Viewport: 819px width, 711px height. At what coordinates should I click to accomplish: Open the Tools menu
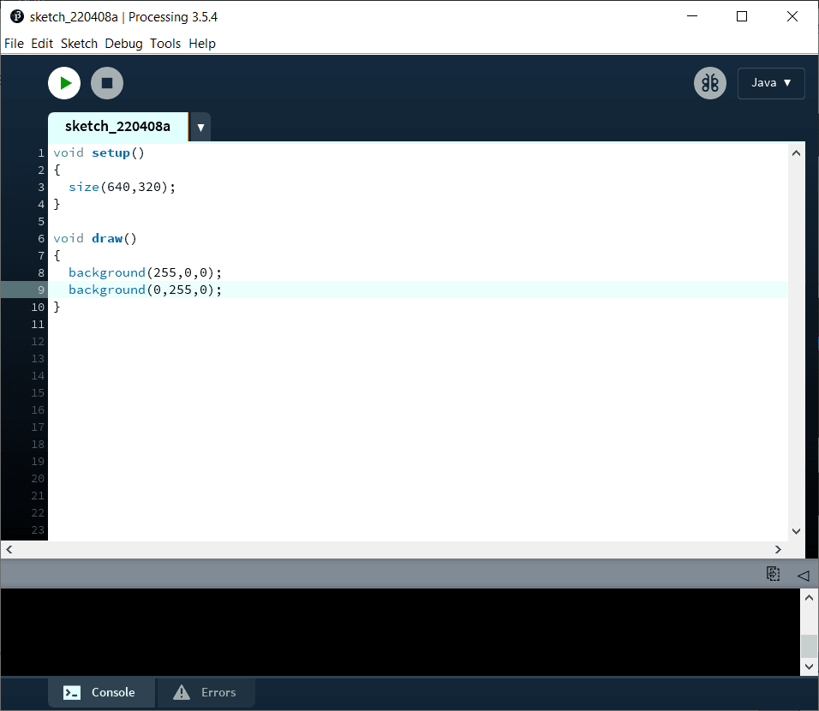(x=165, y=44)
